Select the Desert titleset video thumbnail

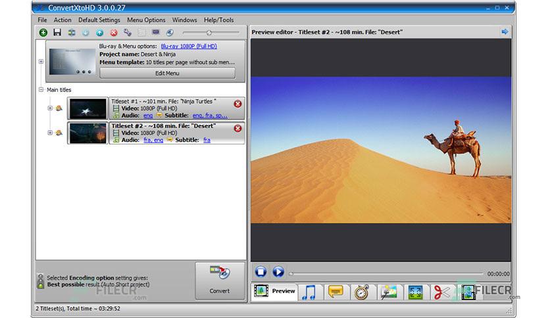click(87, 133)
